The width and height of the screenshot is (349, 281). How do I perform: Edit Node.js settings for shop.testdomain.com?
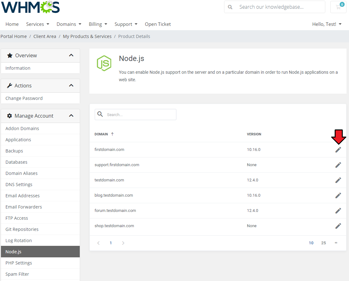pyautogui.click(x=338, y=226)
